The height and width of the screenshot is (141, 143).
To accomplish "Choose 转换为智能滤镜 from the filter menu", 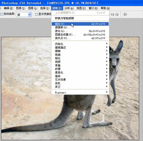I will coord(80,18).
